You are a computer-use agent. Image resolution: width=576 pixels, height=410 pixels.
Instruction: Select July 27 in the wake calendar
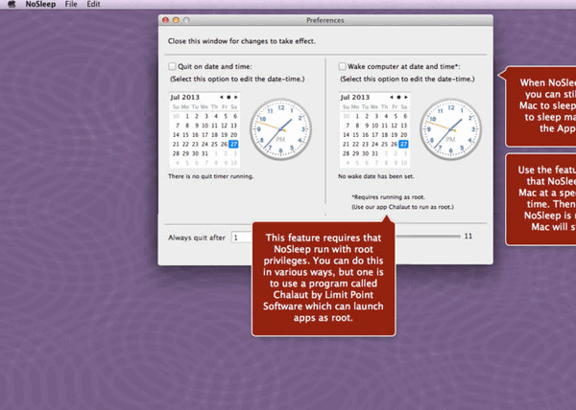[x=404, y=144]
